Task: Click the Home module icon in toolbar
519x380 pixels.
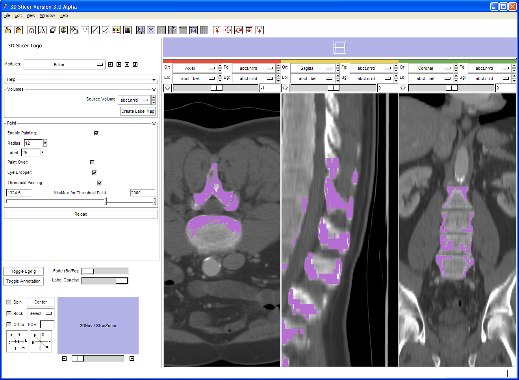Action: 32,30
